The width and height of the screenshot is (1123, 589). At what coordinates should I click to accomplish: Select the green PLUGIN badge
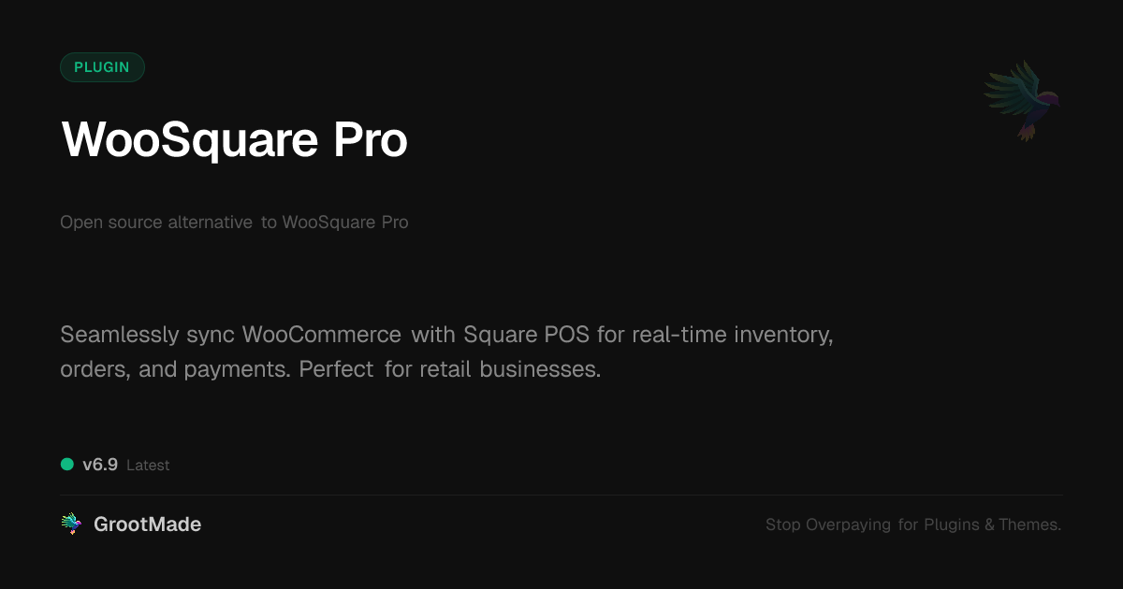tap(102, 67)
